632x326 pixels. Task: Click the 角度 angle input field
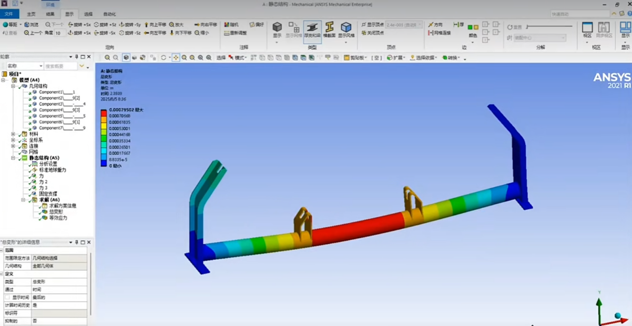(60, 33)
